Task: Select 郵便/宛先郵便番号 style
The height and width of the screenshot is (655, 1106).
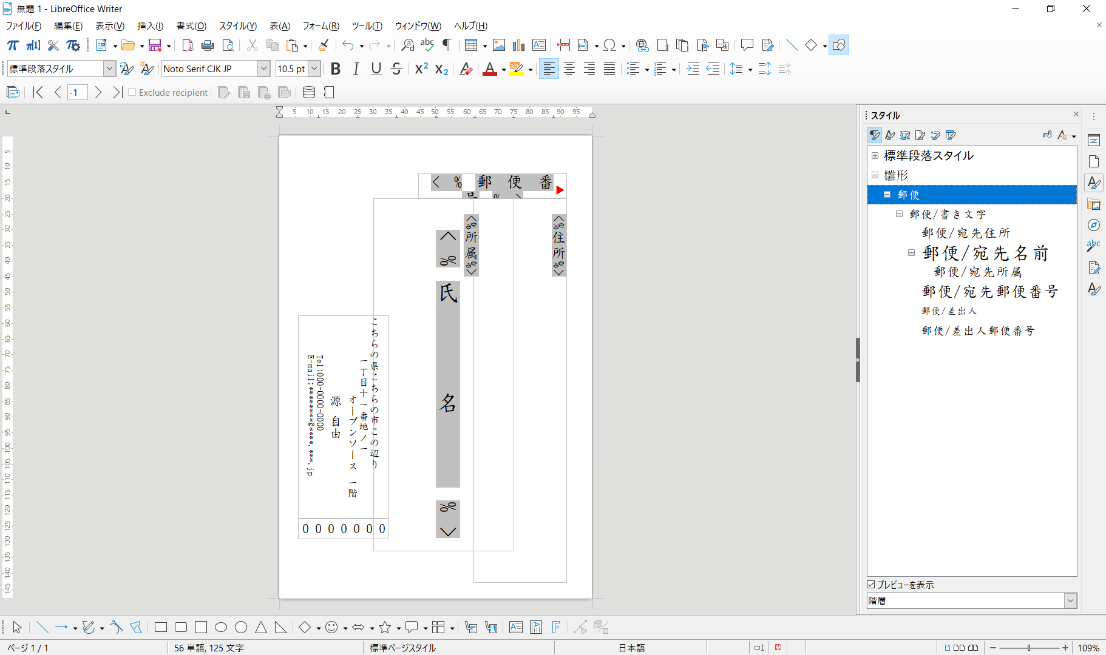Action: pyautogui.click(x=990, y=292)
